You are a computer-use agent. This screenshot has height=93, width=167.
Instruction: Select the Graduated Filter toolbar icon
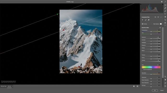[165, 14]
